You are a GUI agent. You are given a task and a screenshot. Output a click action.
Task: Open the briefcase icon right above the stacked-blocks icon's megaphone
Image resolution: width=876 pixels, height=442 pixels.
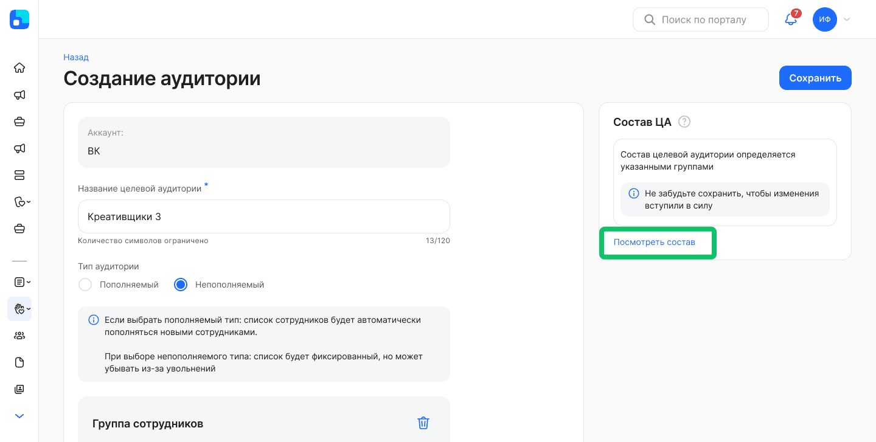point(19,122)
